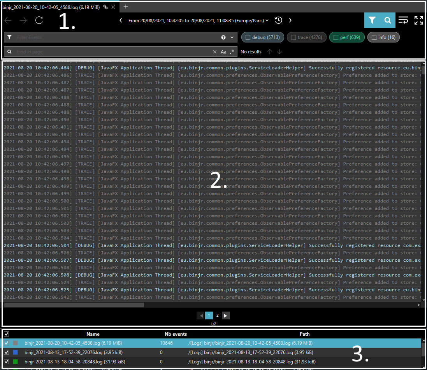Clear the find in page field
The height and width of the screenshot is (370, 427).
(x=215, y=52)
